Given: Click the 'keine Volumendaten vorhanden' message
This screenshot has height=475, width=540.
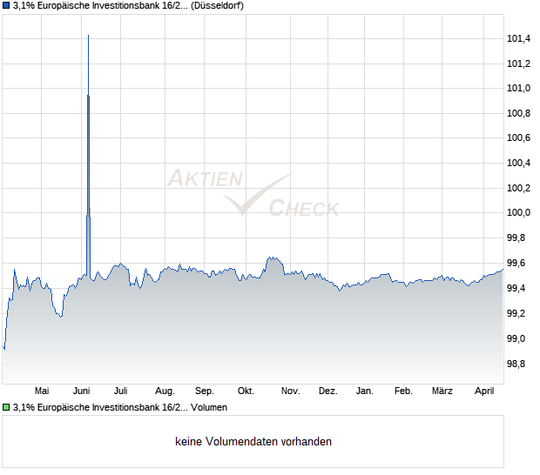Looking at the screenshot, I should 253,442.
